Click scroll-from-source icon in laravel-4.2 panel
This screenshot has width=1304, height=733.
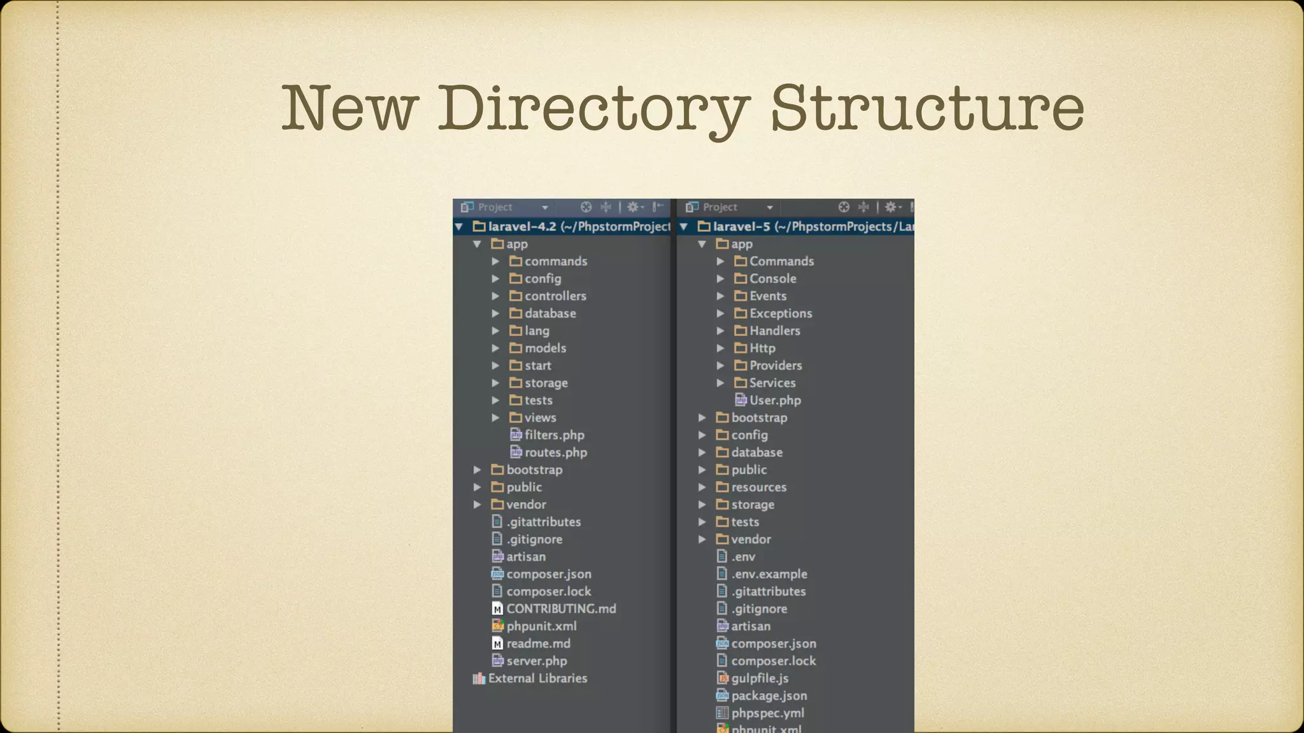point(586,207)
